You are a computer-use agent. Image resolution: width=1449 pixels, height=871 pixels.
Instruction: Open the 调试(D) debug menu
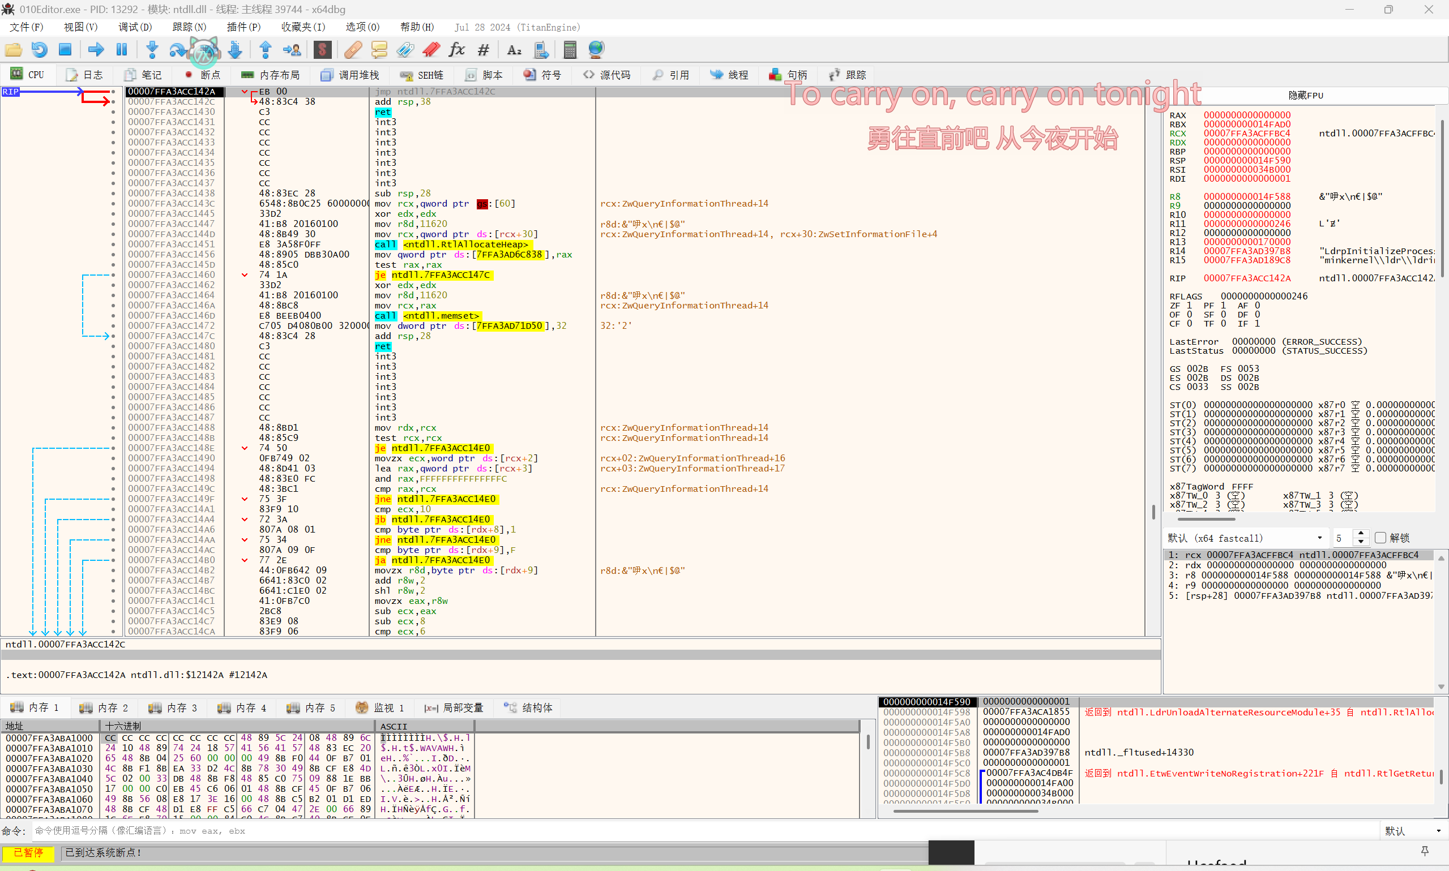[135, 27]
